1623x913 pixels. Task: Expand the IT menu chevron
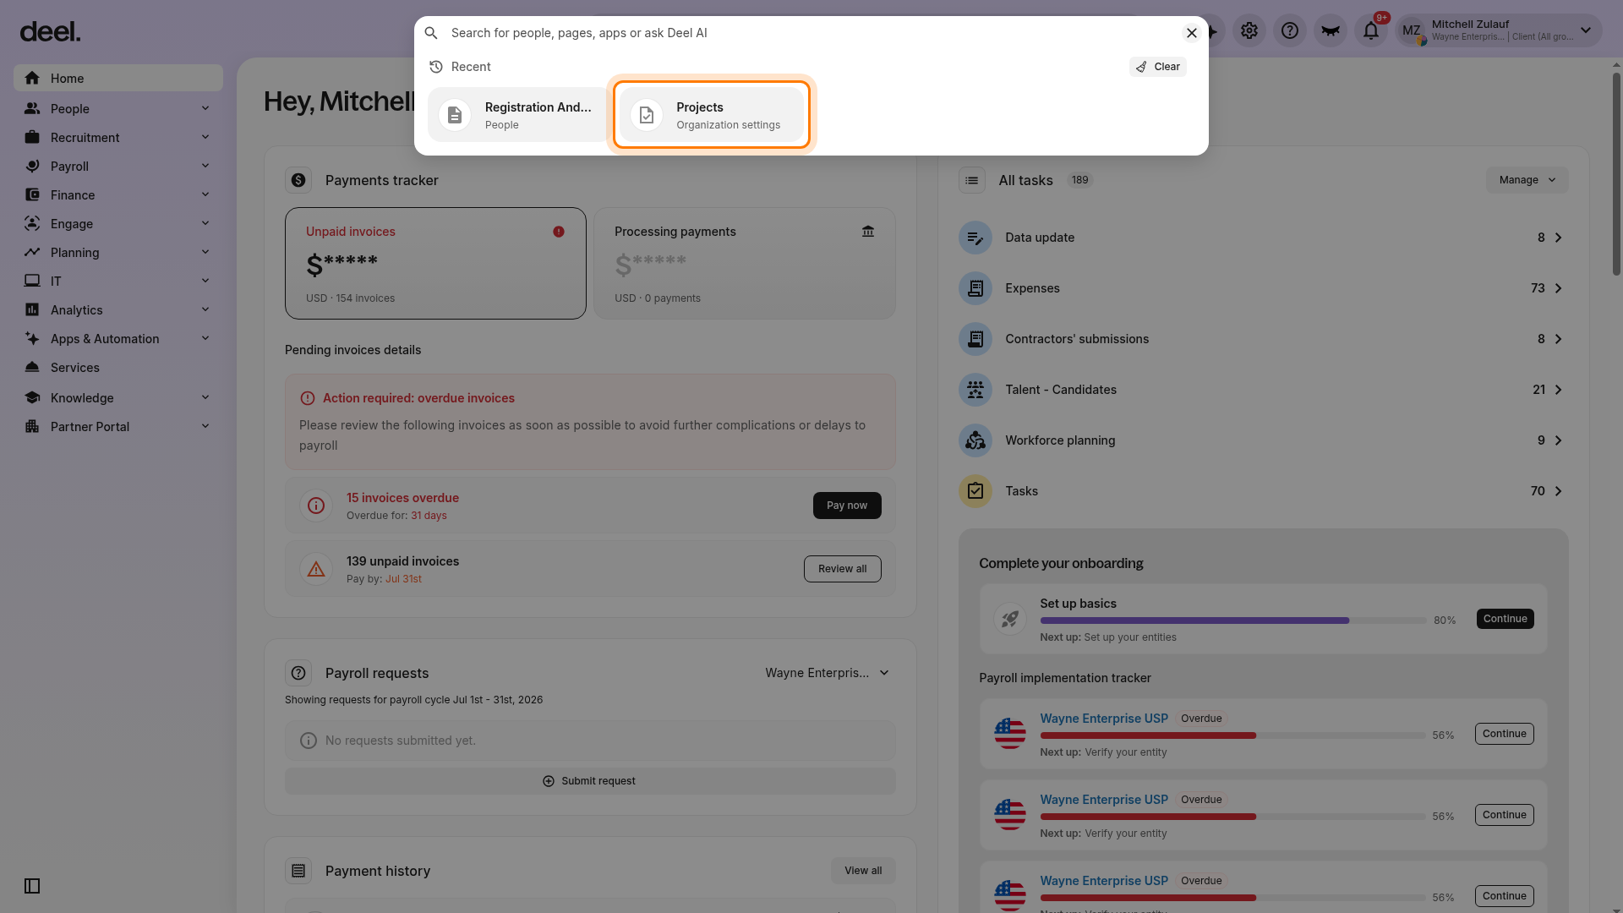205,281
